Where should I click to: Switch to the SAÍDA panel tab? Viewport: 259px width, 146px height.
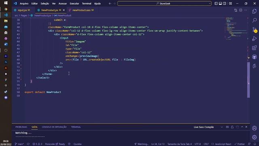[x=34, y=127]
